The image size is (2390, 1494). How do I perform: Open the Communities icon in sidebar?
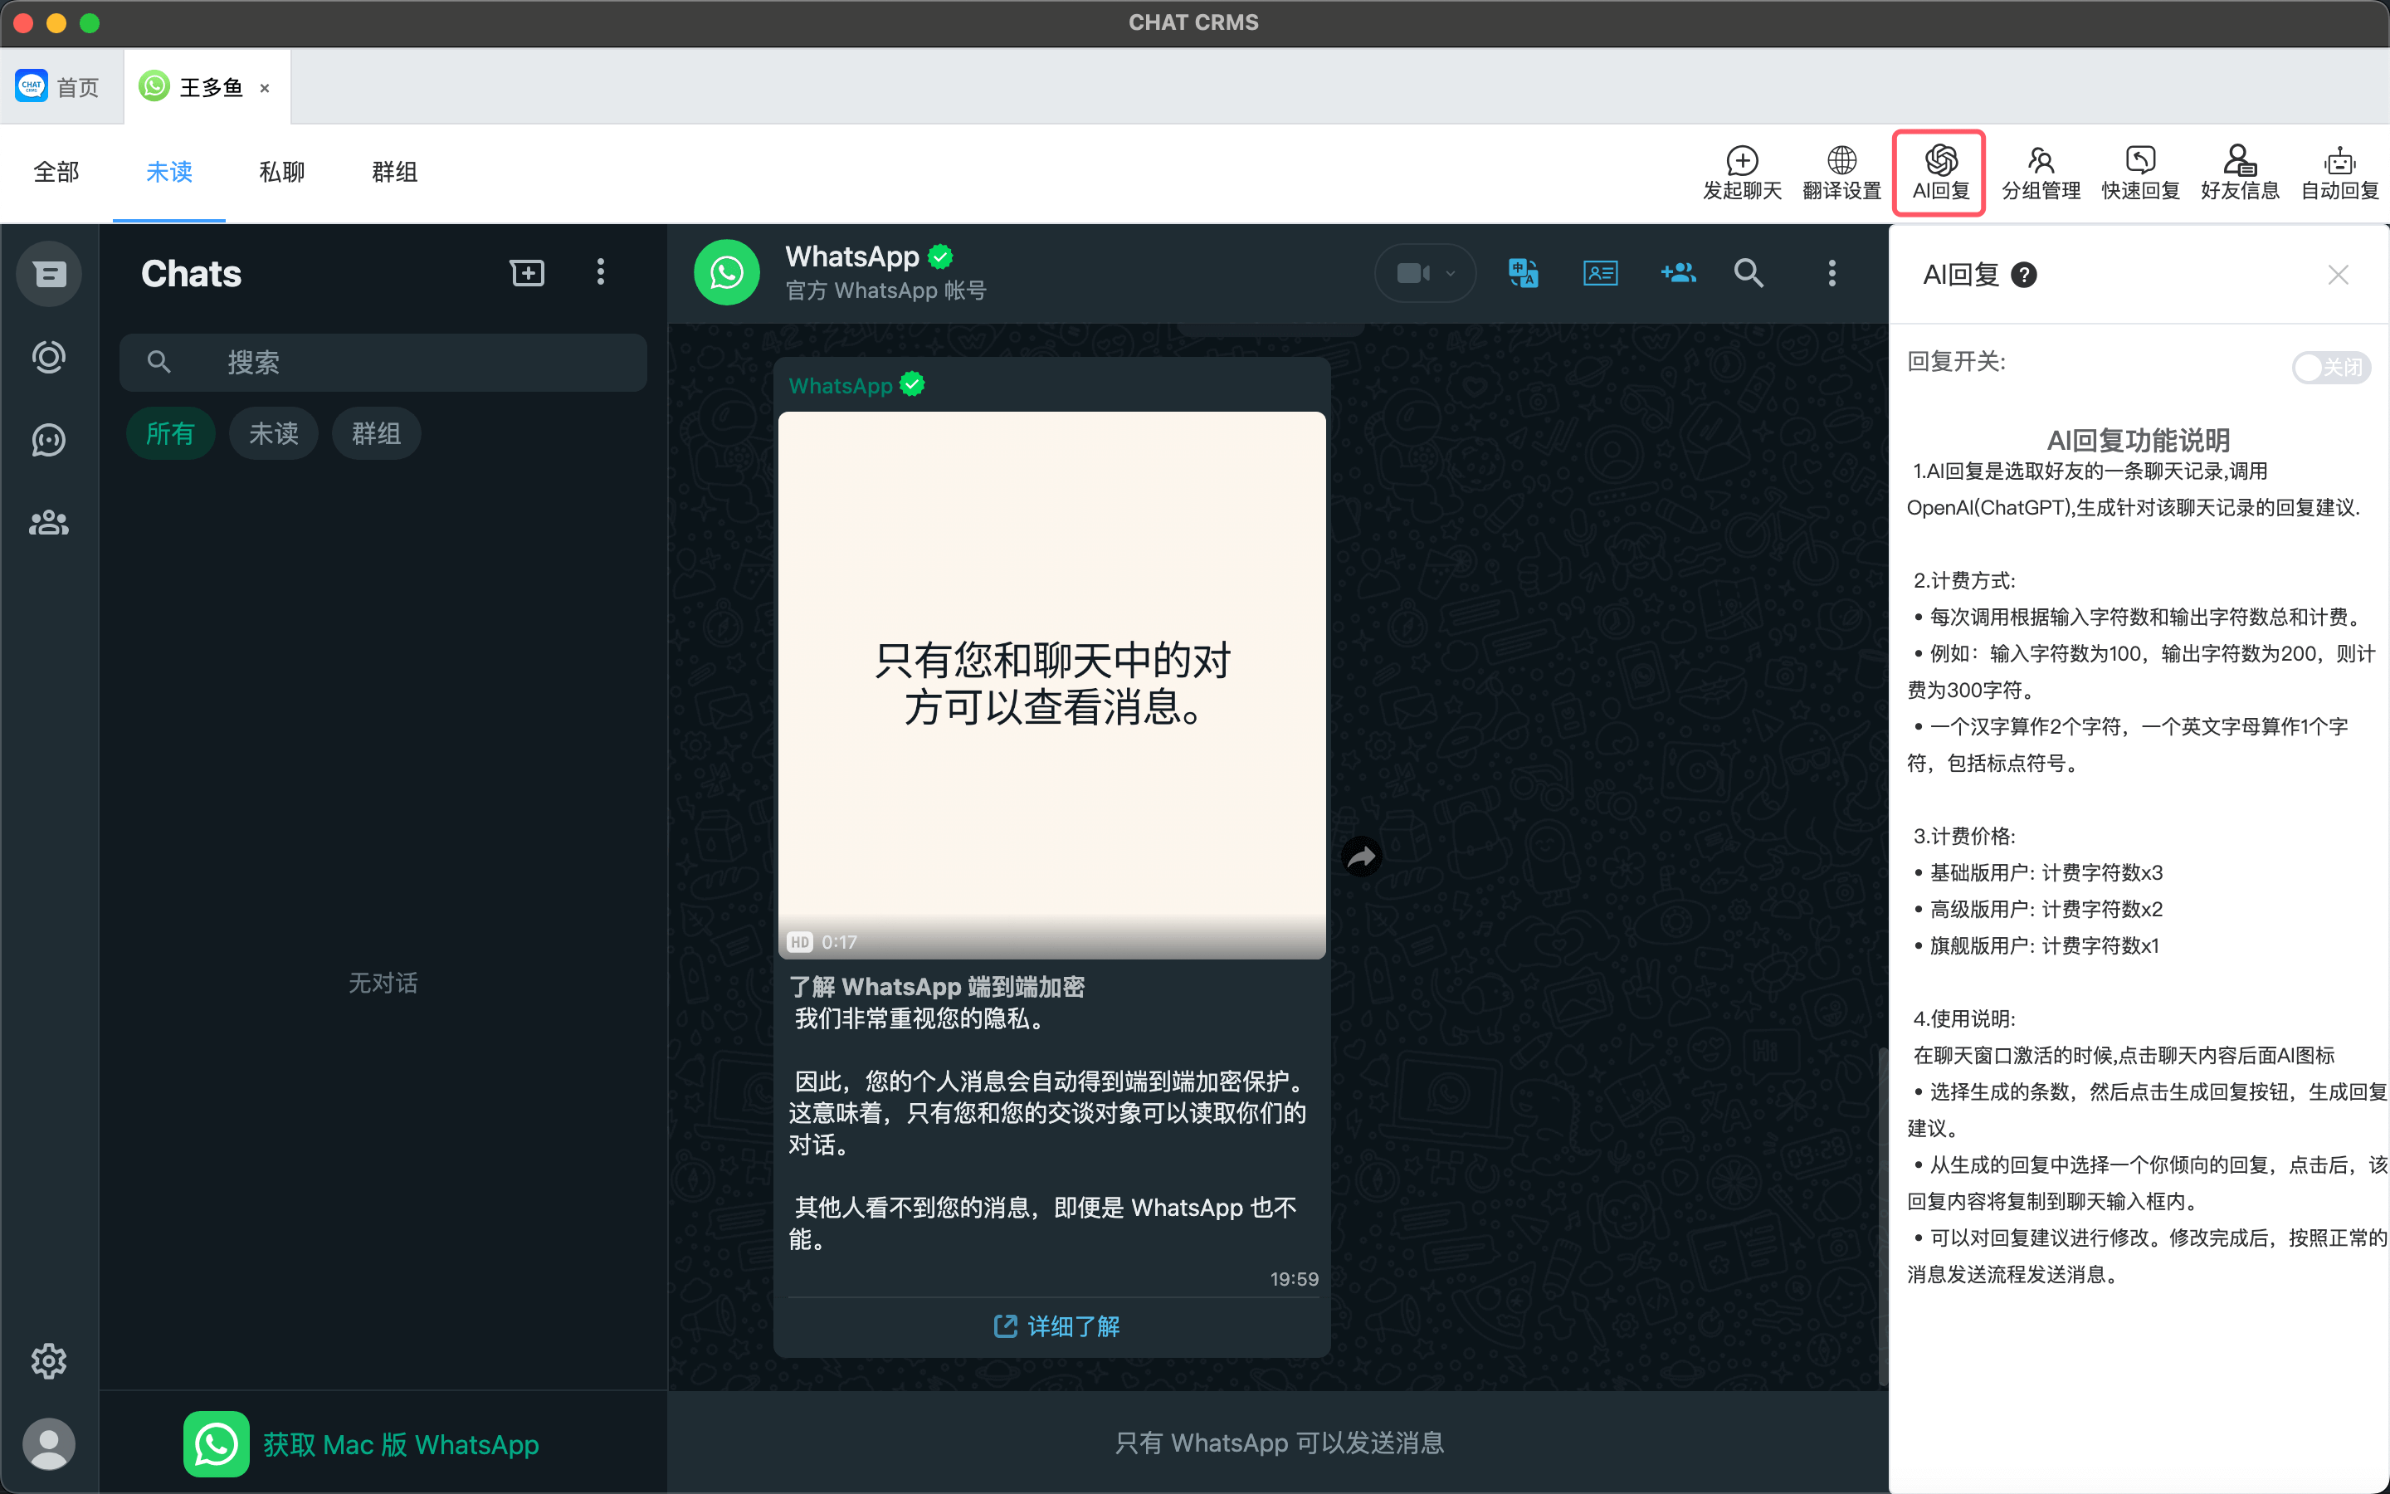click(x=50, y=523)
